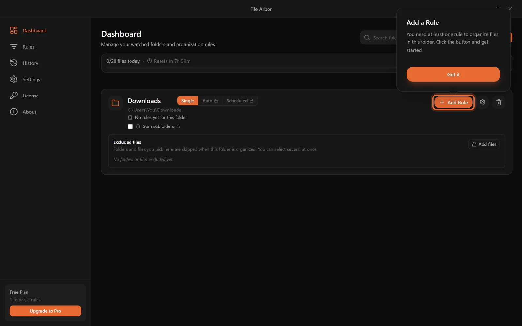Select the Single mode option
This screenshot has width=522, height=326.
click(x=188, y=101)
